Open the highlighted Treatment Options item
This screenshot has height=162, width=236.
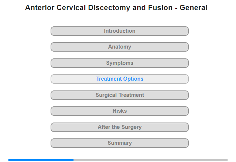point(119,79)
